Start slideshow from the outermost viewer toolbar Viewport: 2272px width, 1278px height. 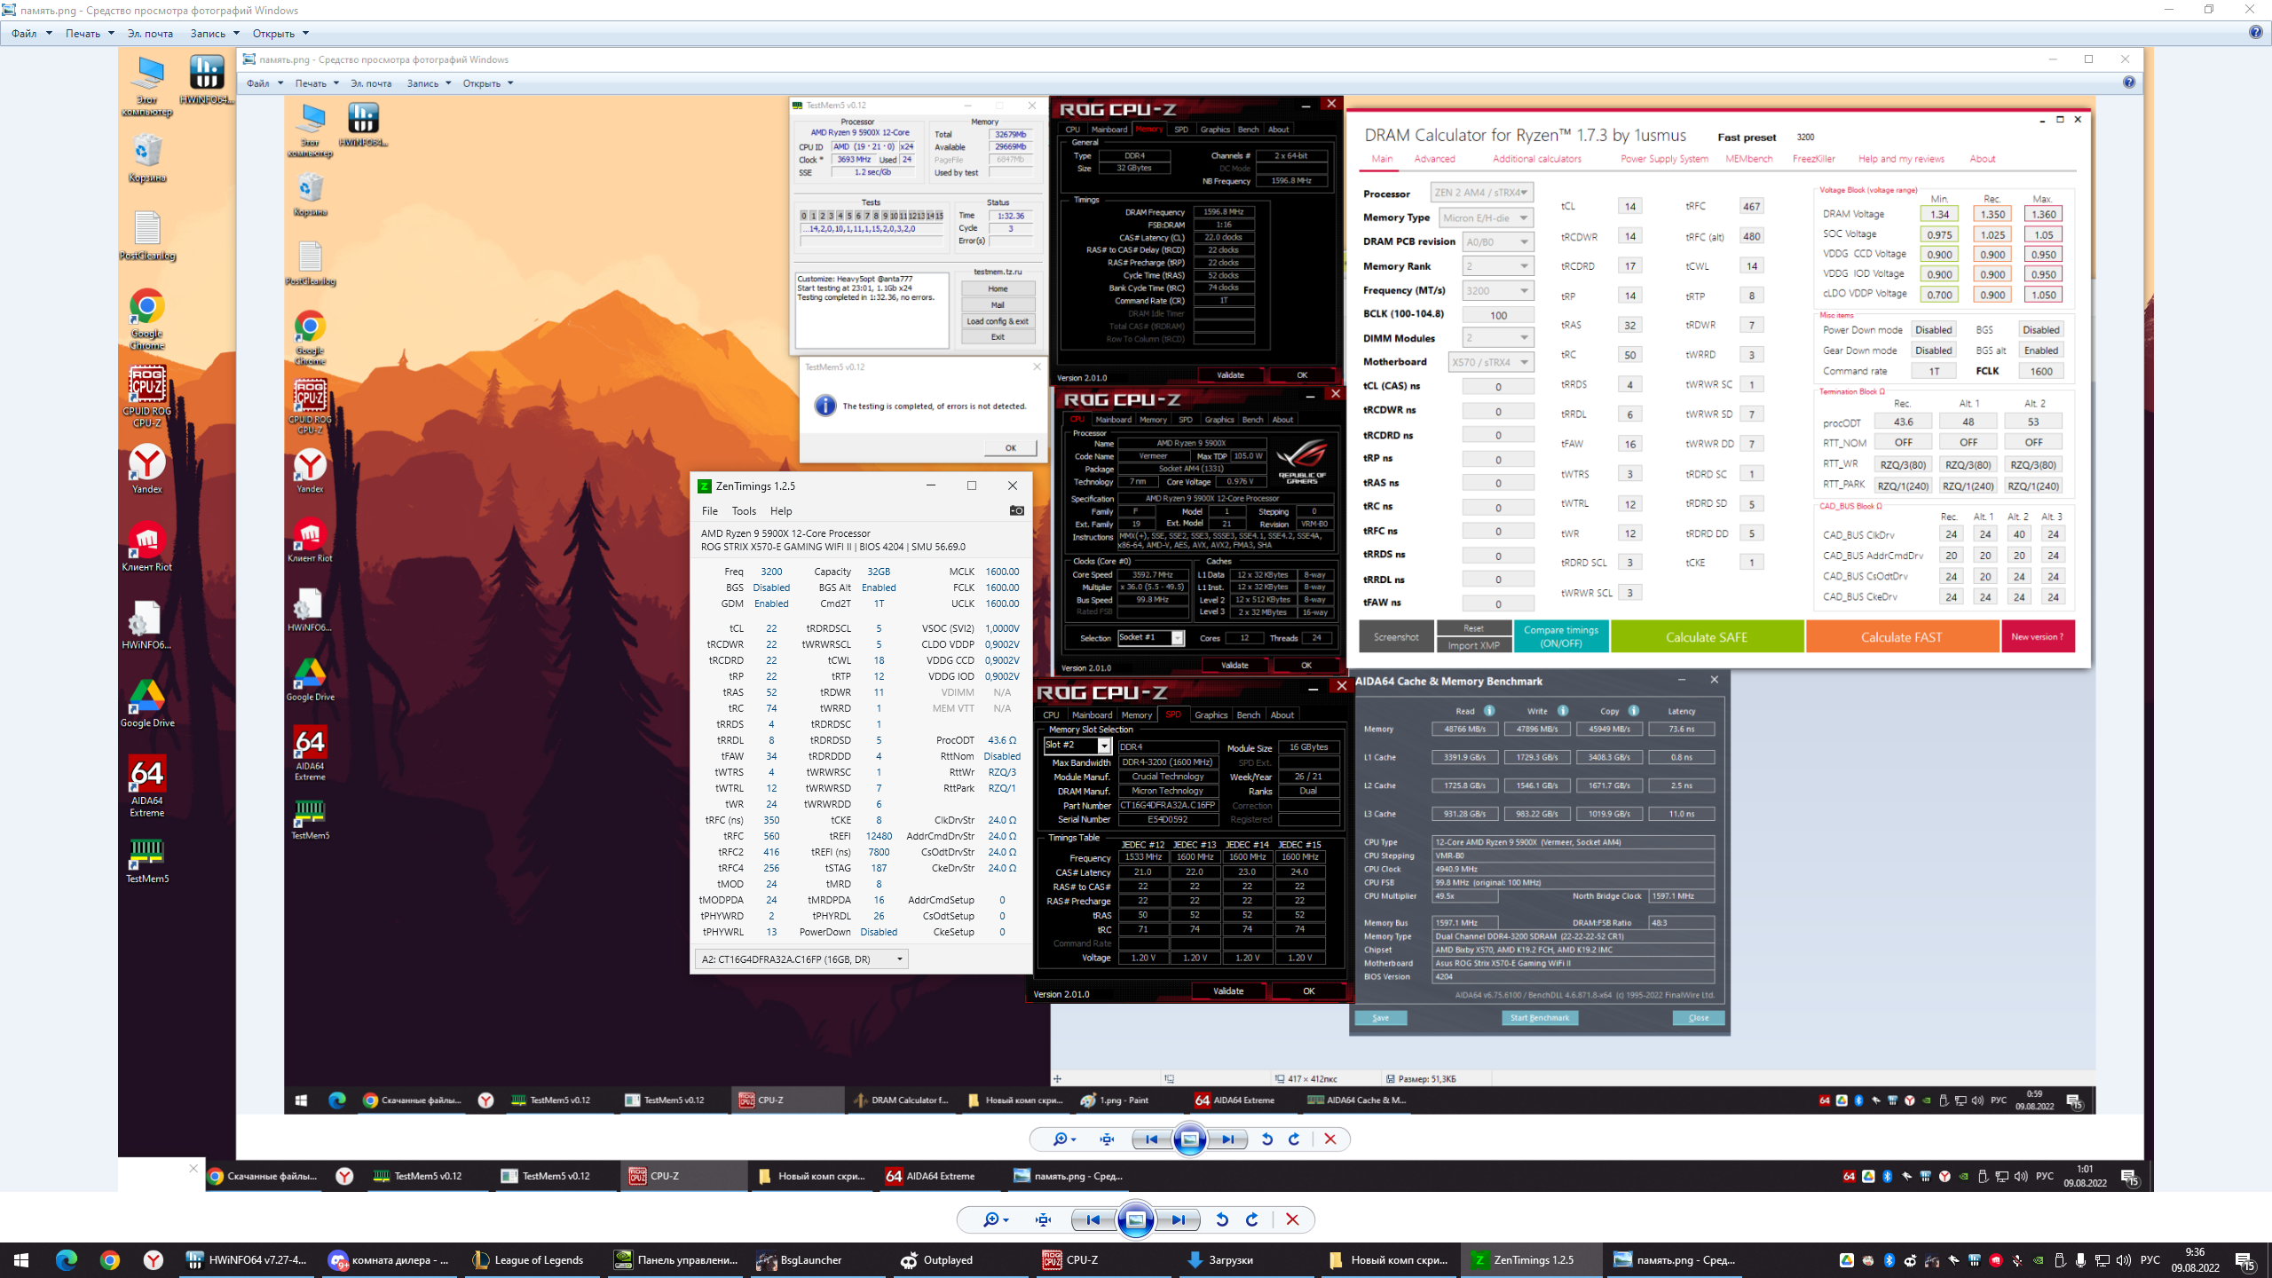pos(1135,1220)
